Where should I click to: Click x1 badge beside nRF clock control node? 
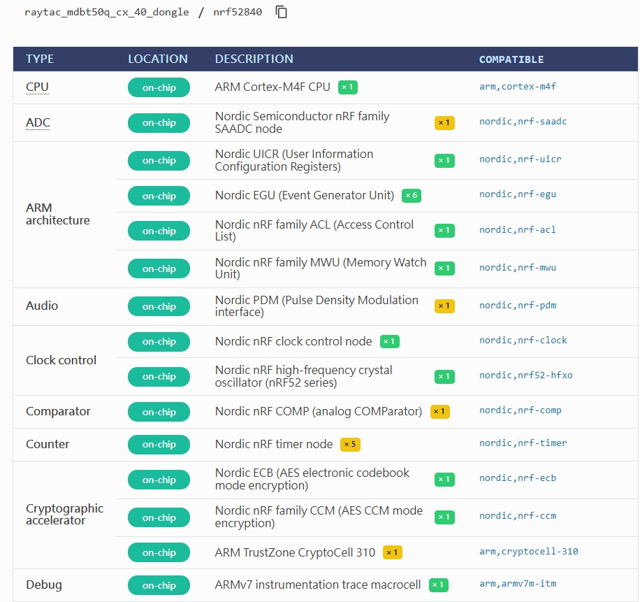[390, 342]
